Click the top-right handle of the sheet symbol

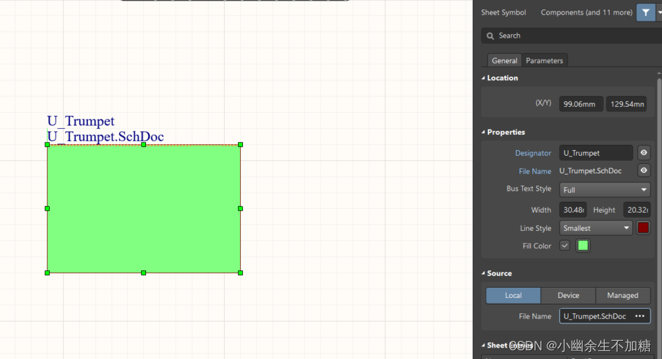[x=241, y=145]
